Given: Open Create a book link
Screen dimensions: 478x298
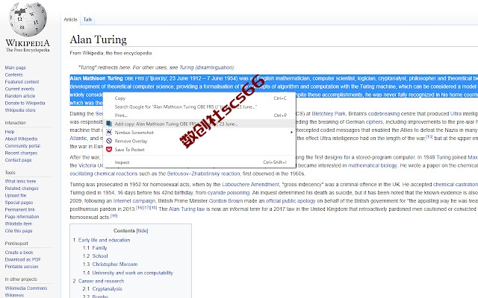Looking at the screenshot, I should pos(19,253).
